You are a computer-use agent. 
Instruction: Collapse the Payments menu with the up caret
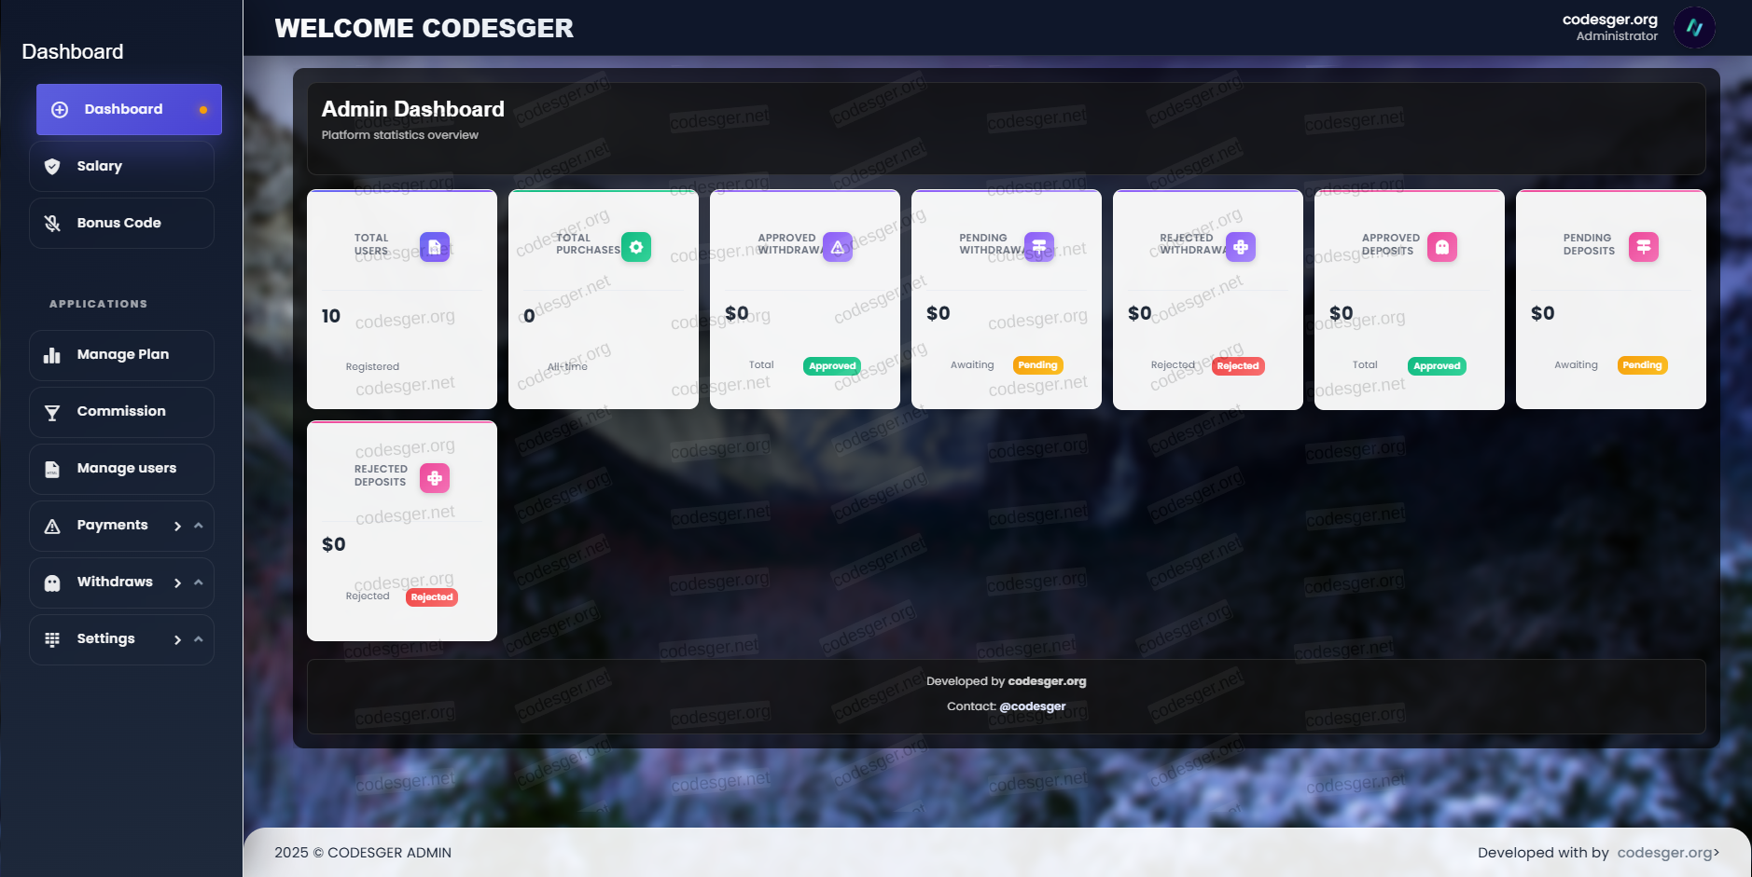click(199, 526)
